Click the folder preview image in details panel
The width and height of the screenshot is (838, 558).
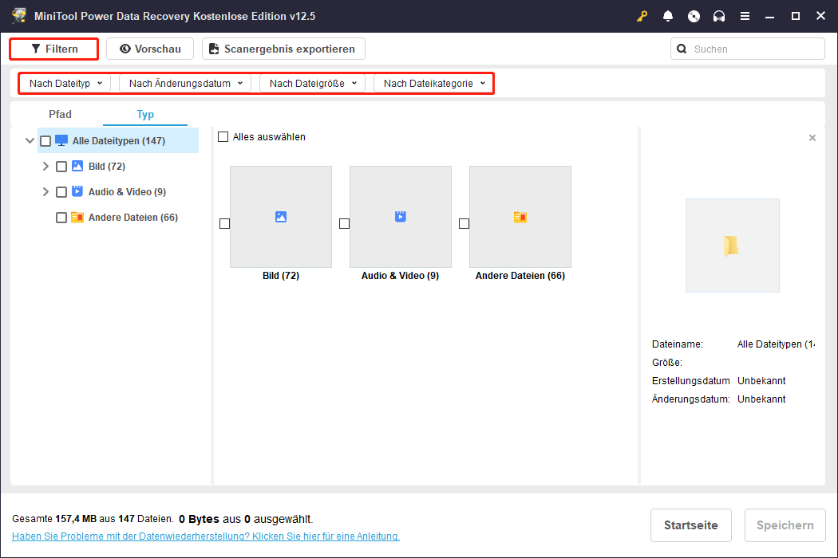pos(732,246)
